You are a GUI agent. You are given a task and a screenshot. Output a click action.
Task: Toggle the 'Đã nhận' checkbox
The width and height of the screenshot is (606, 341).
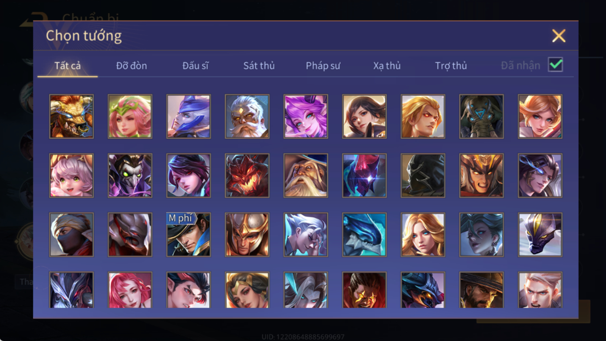(x=555, y=65)
